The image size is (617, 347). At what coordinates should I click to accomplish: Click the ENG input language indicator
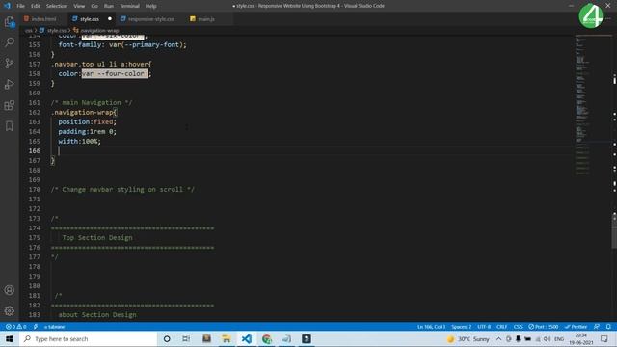tap(559, 338)
